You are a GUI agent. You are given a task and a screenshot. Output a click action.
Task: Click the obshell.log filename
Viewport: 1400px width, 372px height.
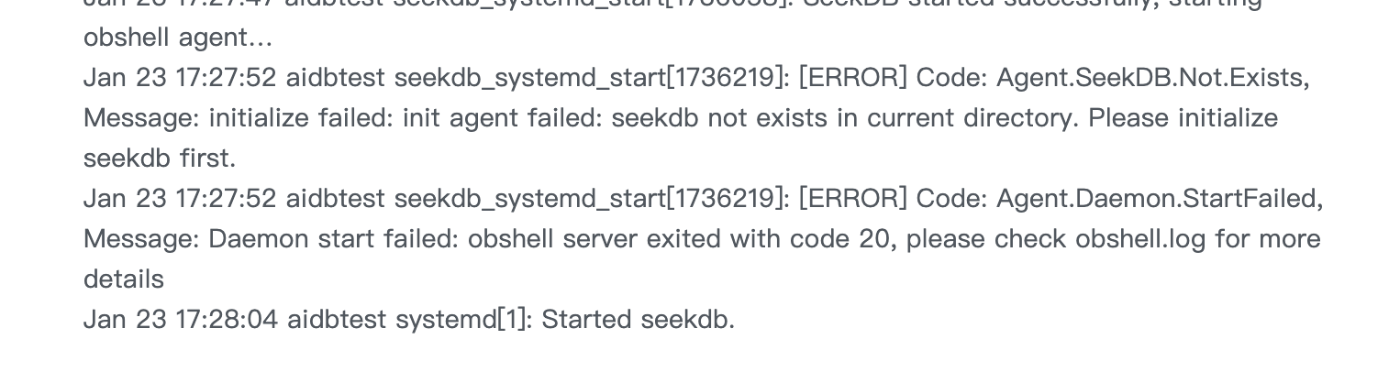click(1145, 239)
